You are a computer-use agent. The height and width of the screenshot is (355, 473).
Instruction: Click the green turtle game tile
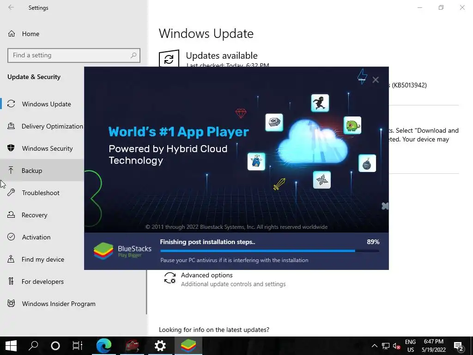point(352,125)
